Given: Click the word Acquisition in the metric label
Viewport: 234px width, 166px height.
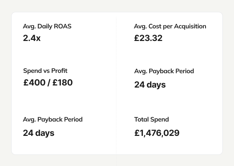Looking at the screenshot, I should (x=190, y=27).
